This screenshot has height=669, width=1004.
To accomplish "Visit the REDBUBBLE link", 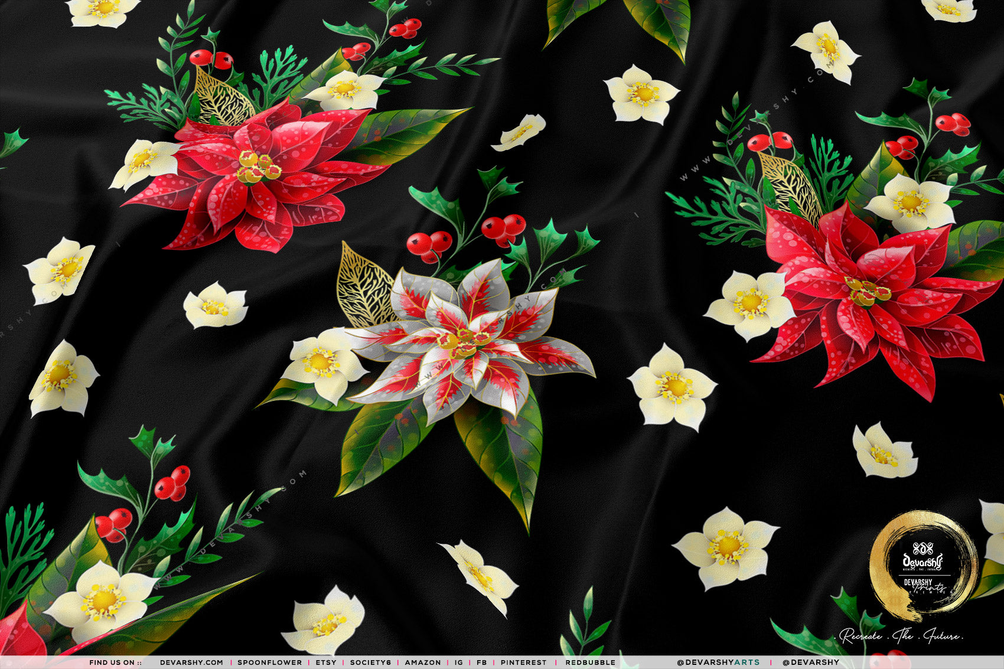I will [x=590, y=663].
